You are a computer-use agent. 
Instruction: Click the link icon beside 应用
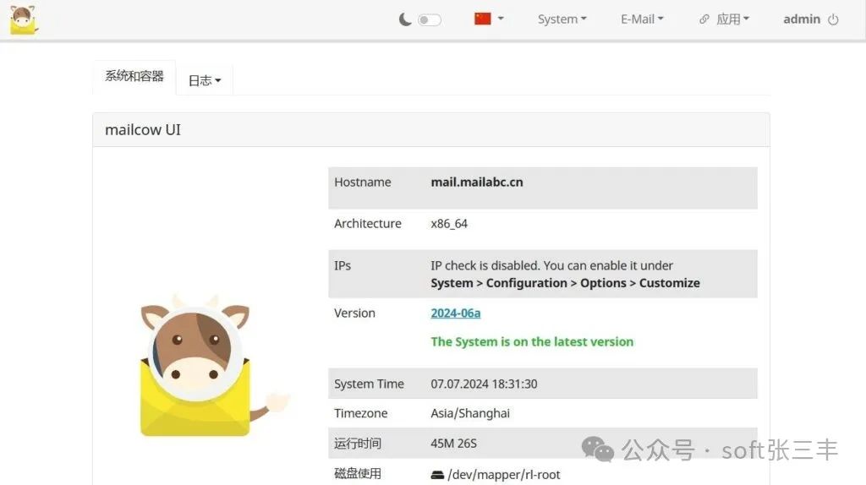click(x=704, y=19)
